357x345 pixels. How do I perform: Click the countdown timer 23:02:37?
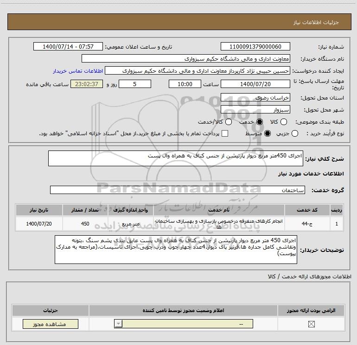point(87,84)
